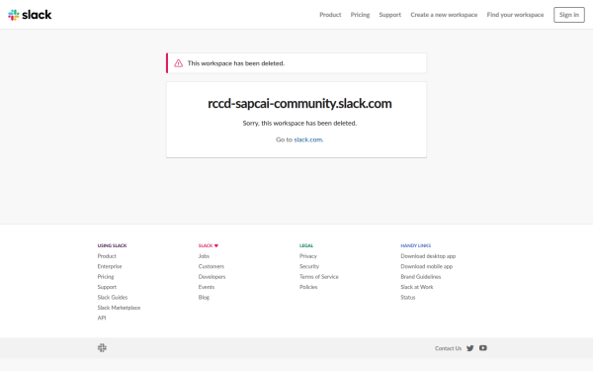Click the Slack logo in the header
The image size is (593, 371).
[30, 15]
